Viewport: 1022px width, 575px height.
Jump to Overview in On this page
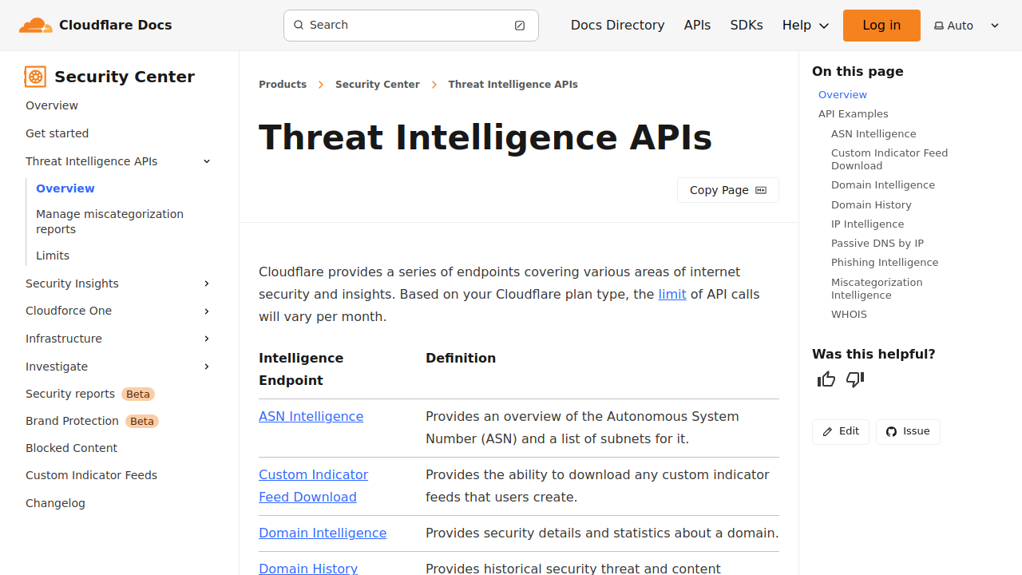coord(842,94)
